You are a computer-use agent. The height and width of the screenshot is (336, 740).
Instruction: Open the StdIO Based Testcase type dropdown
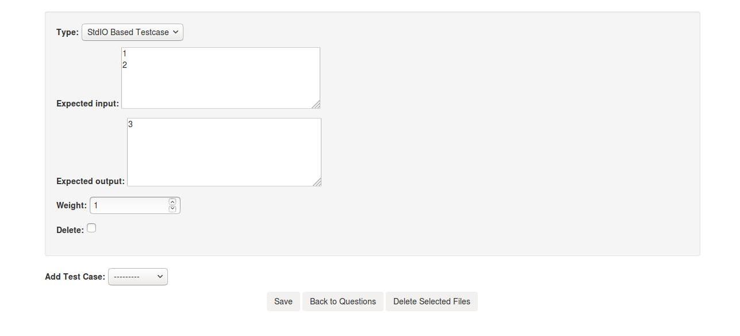coord(132,32)
